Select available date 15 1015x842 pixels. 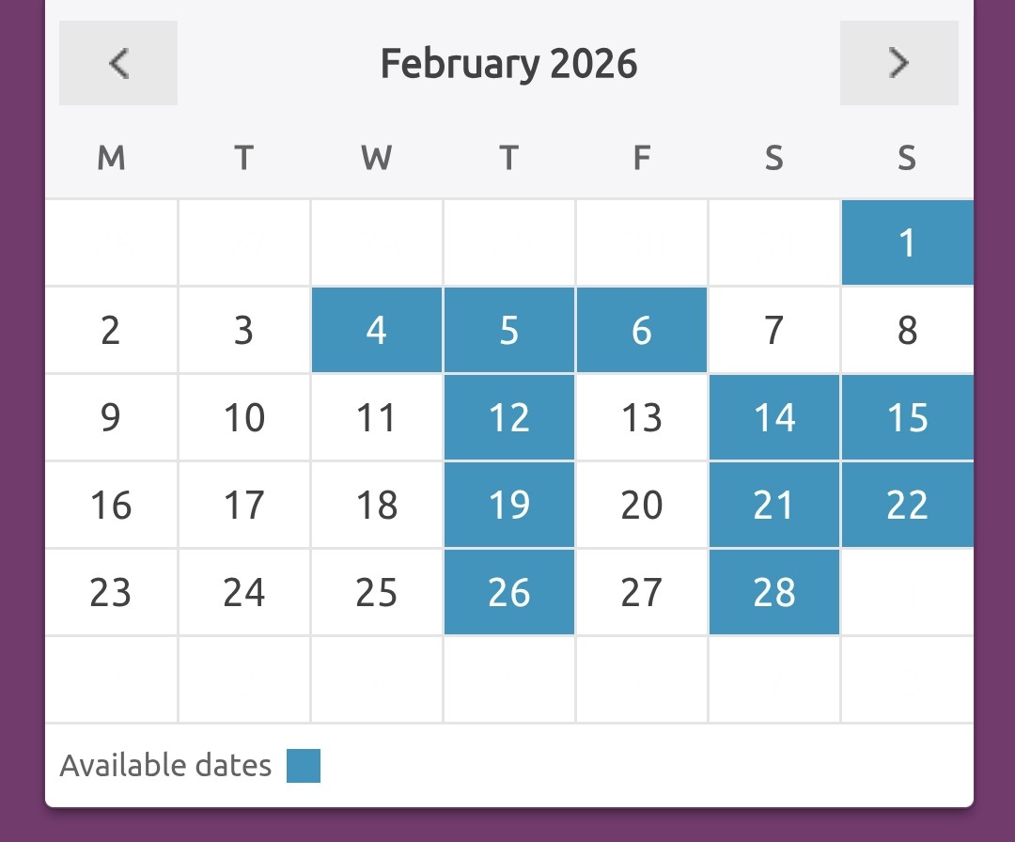click(907, 417)
